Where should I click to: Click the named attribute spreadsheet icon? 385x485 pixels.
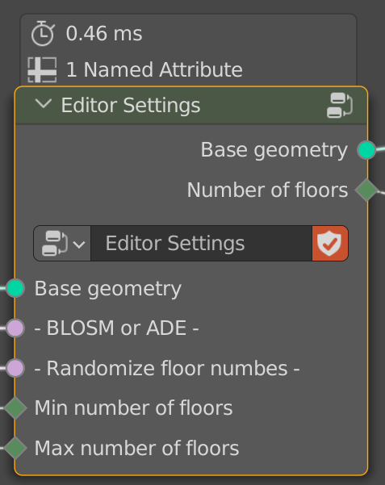point(42,69)
